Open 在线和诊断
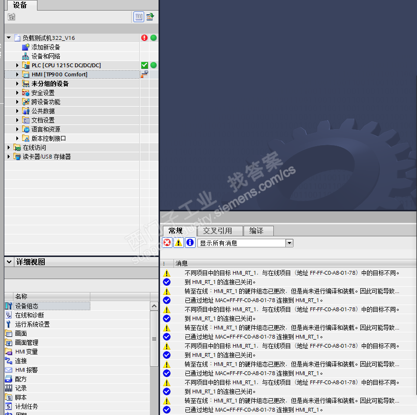Screen dimensions: 417x415 point(29,315)
